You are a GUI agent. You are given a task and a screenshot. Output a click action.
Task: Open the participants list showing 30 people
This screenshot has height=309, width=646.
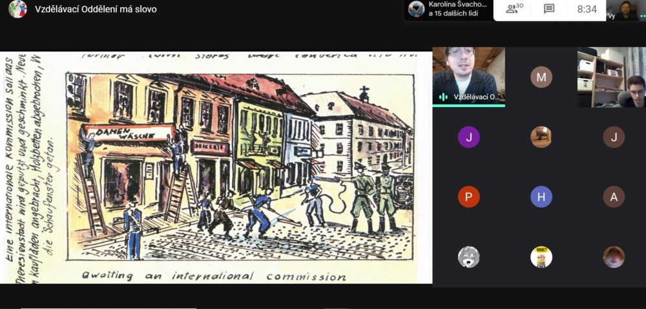[515, 8]
